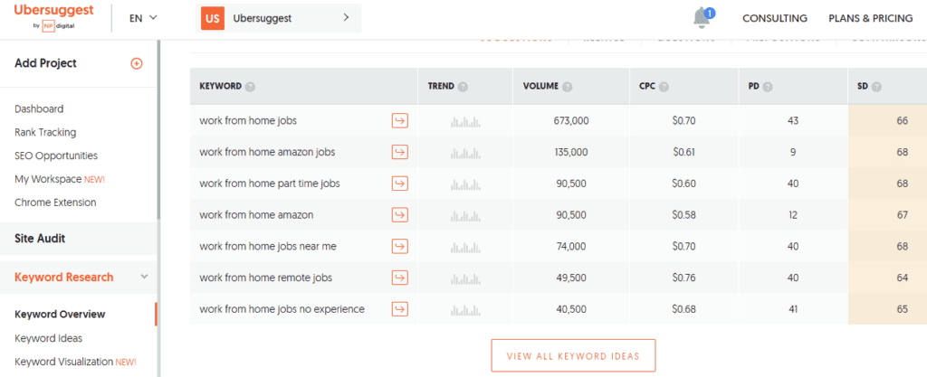927x377 pixels.
Task: Open the EN language dropdown
Action: (143, 18)
